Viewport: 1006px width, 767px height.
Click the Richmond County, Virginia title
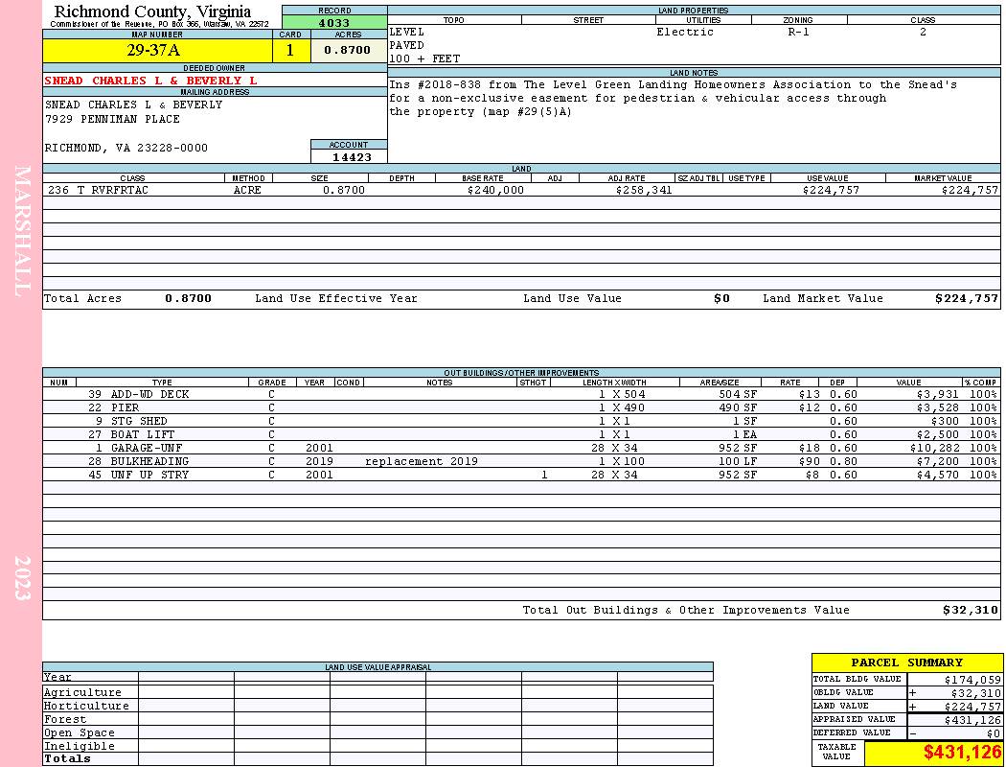(152, 12)
